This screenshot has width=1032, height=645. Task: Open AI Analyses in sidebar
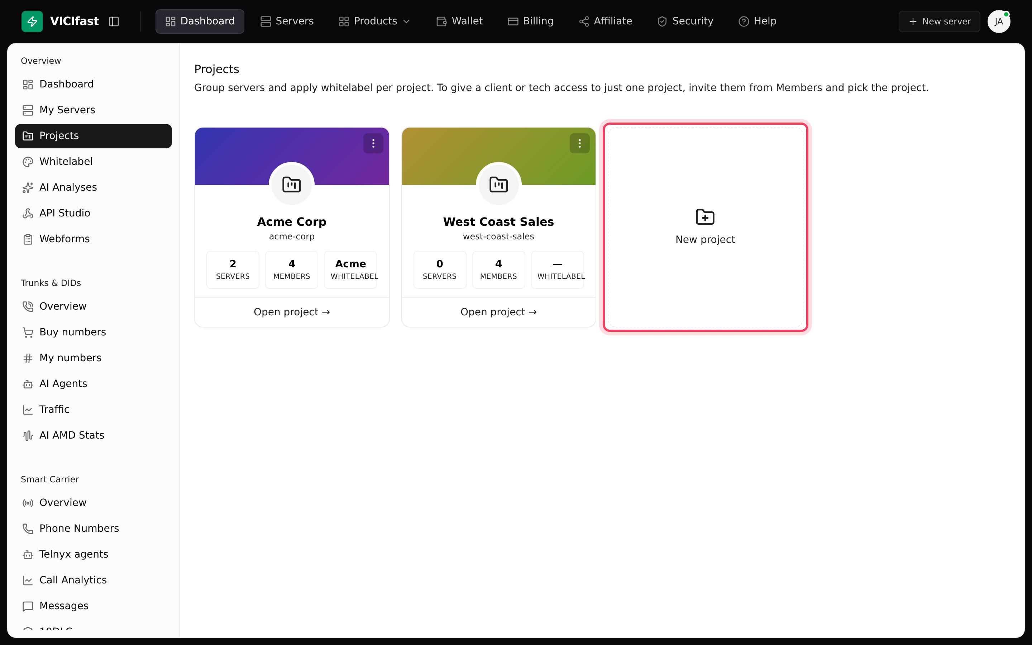tap(94, 187)
